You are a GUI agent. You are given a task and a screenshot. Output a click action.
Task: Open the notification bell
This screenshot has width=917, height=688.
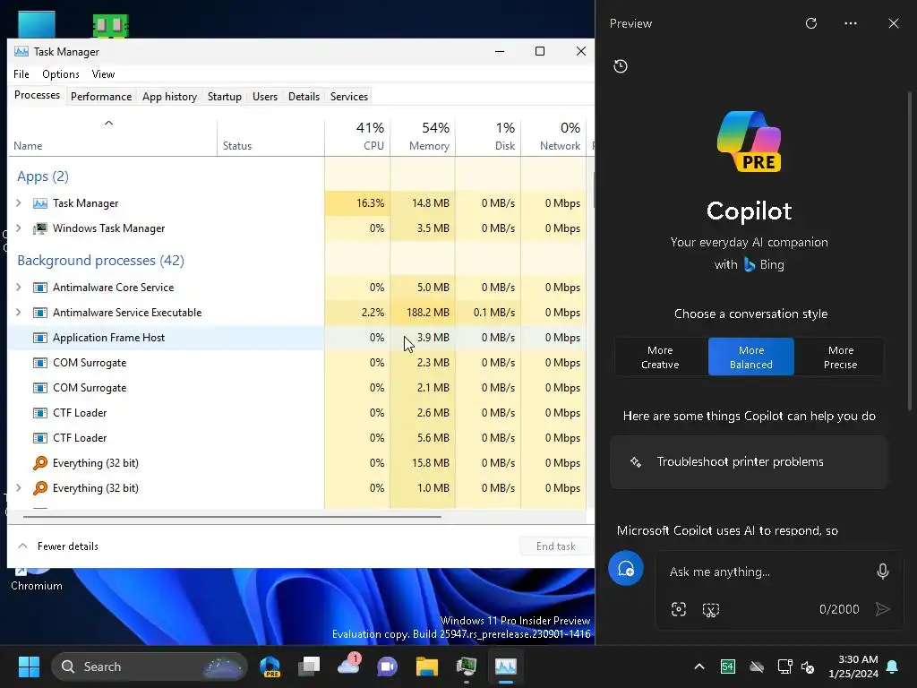click(893, 666)
